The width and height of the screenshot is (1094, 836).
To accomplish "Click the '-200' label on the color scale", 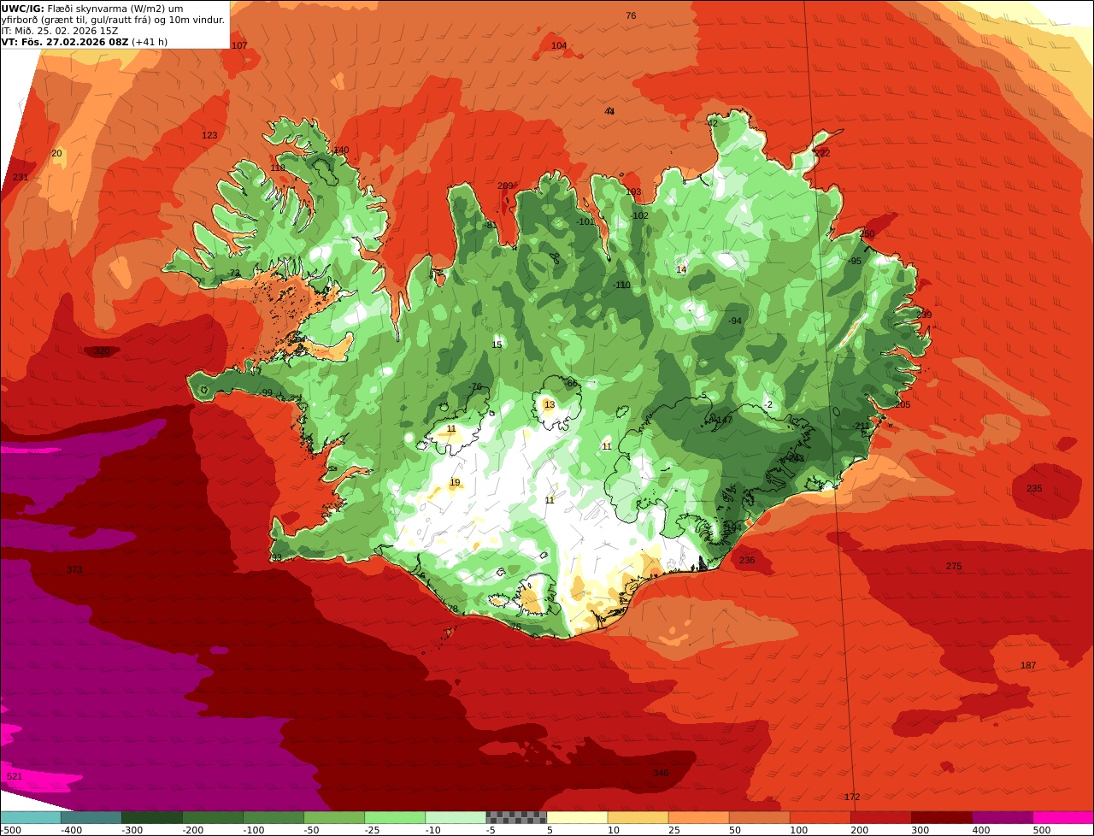I will (192, 830).
